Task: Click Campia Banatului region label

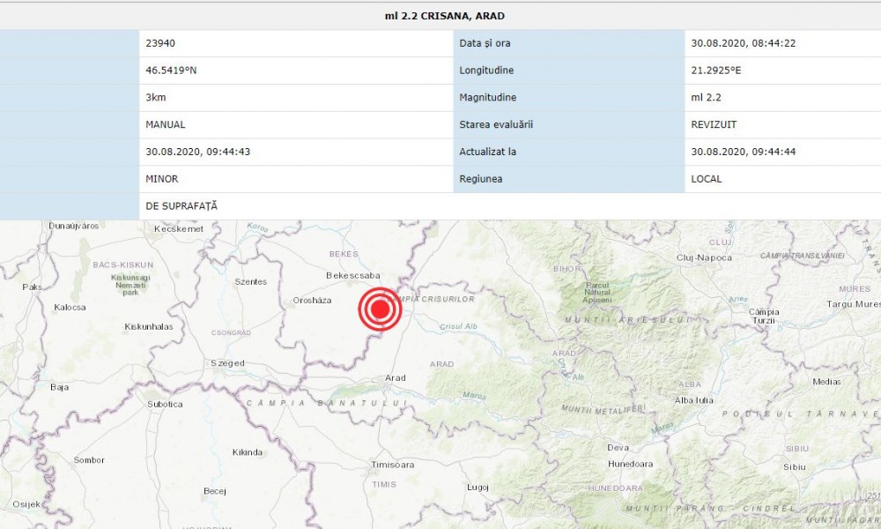Action: [x=327, y=403]
